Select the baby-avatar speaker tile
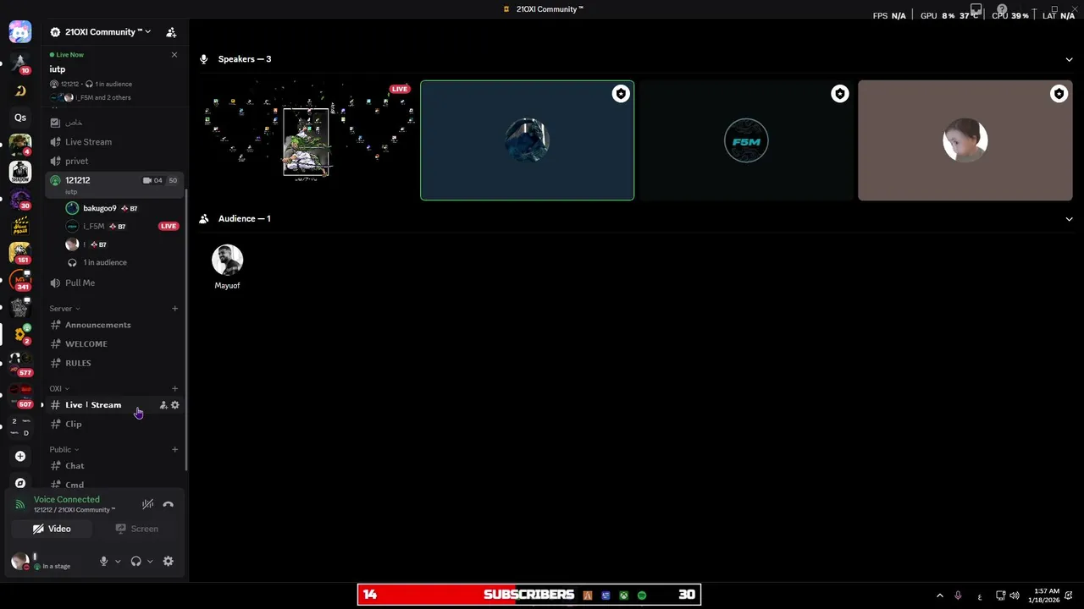 click(965, 140)
